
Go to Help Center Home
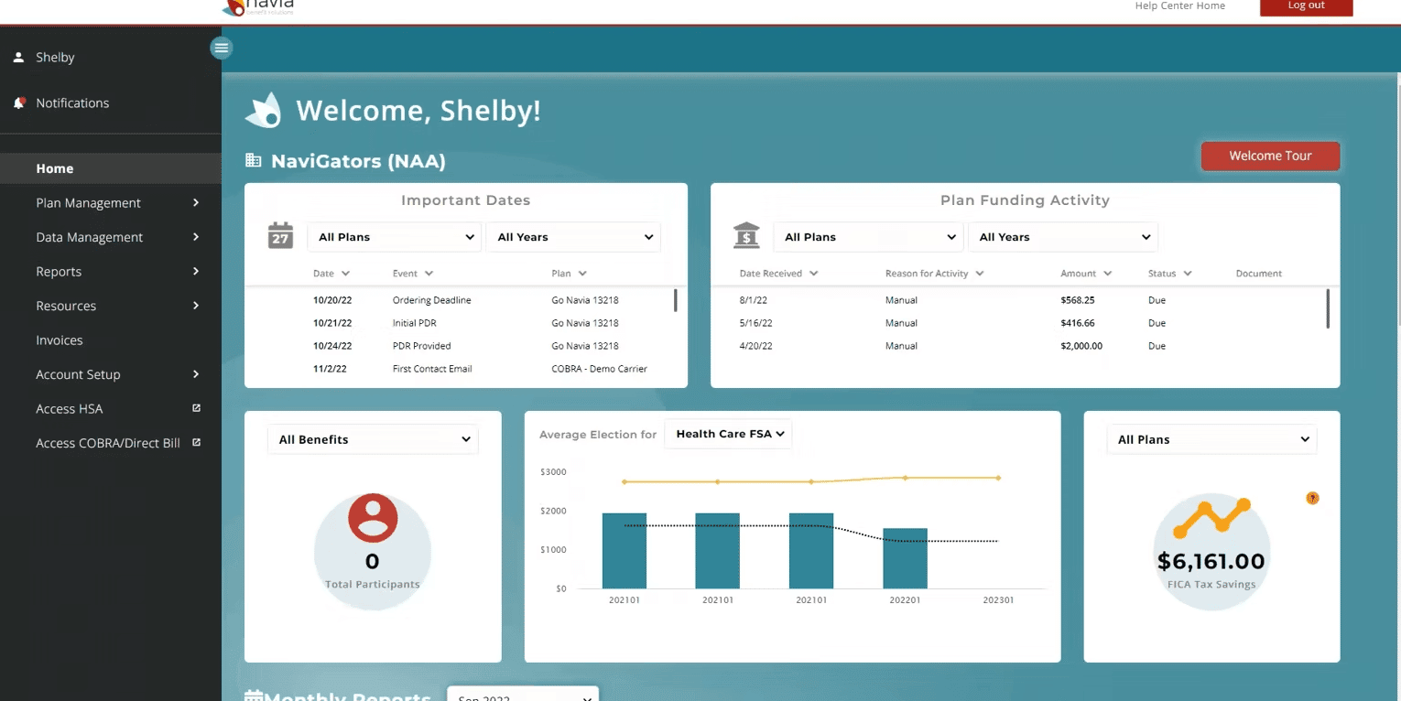click(1179, 5)
